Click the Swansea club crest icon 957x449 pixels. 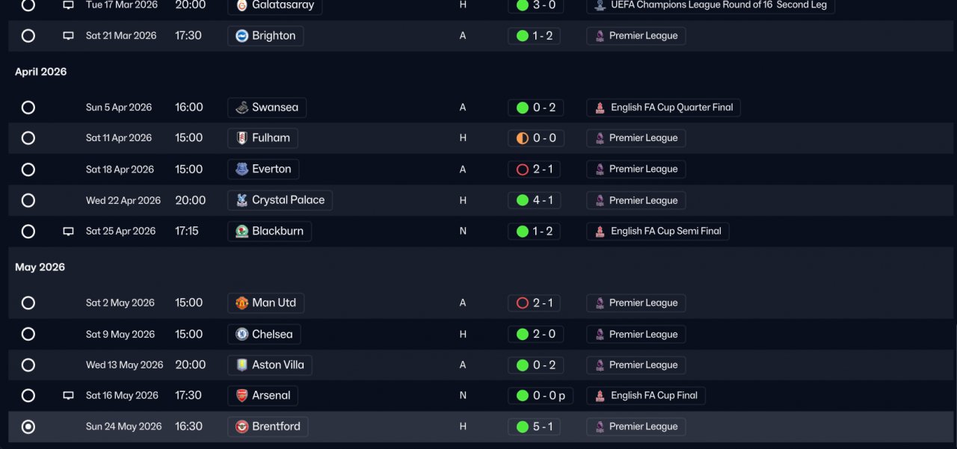click(x=241, y=108)
